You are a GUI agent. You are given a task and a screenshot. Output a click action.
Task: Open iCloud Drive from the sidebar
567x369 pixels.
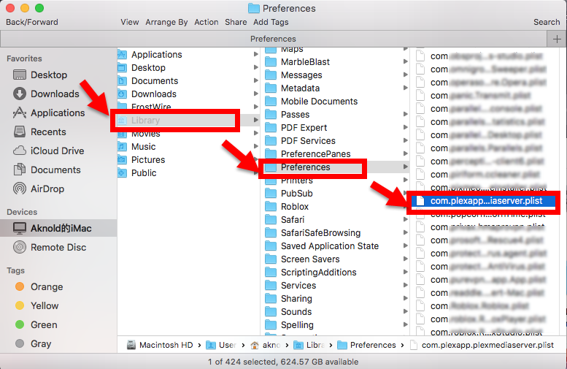click(57, 151)
